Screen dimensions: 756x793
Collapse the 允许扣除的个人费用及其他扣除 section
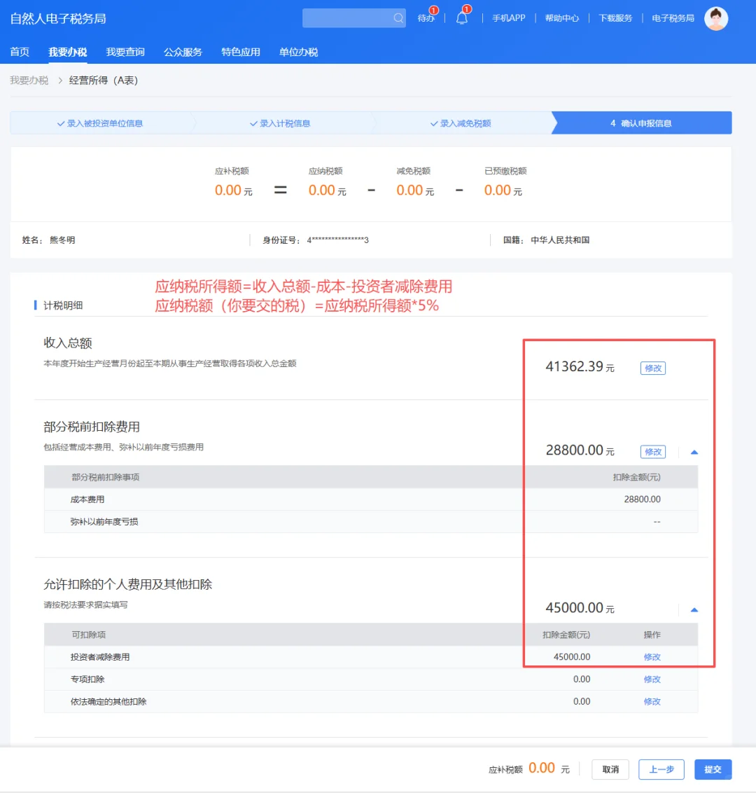[694, 609]
